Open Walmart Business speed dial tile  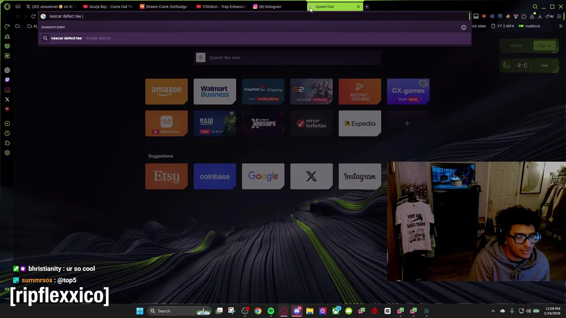point(214,91)
